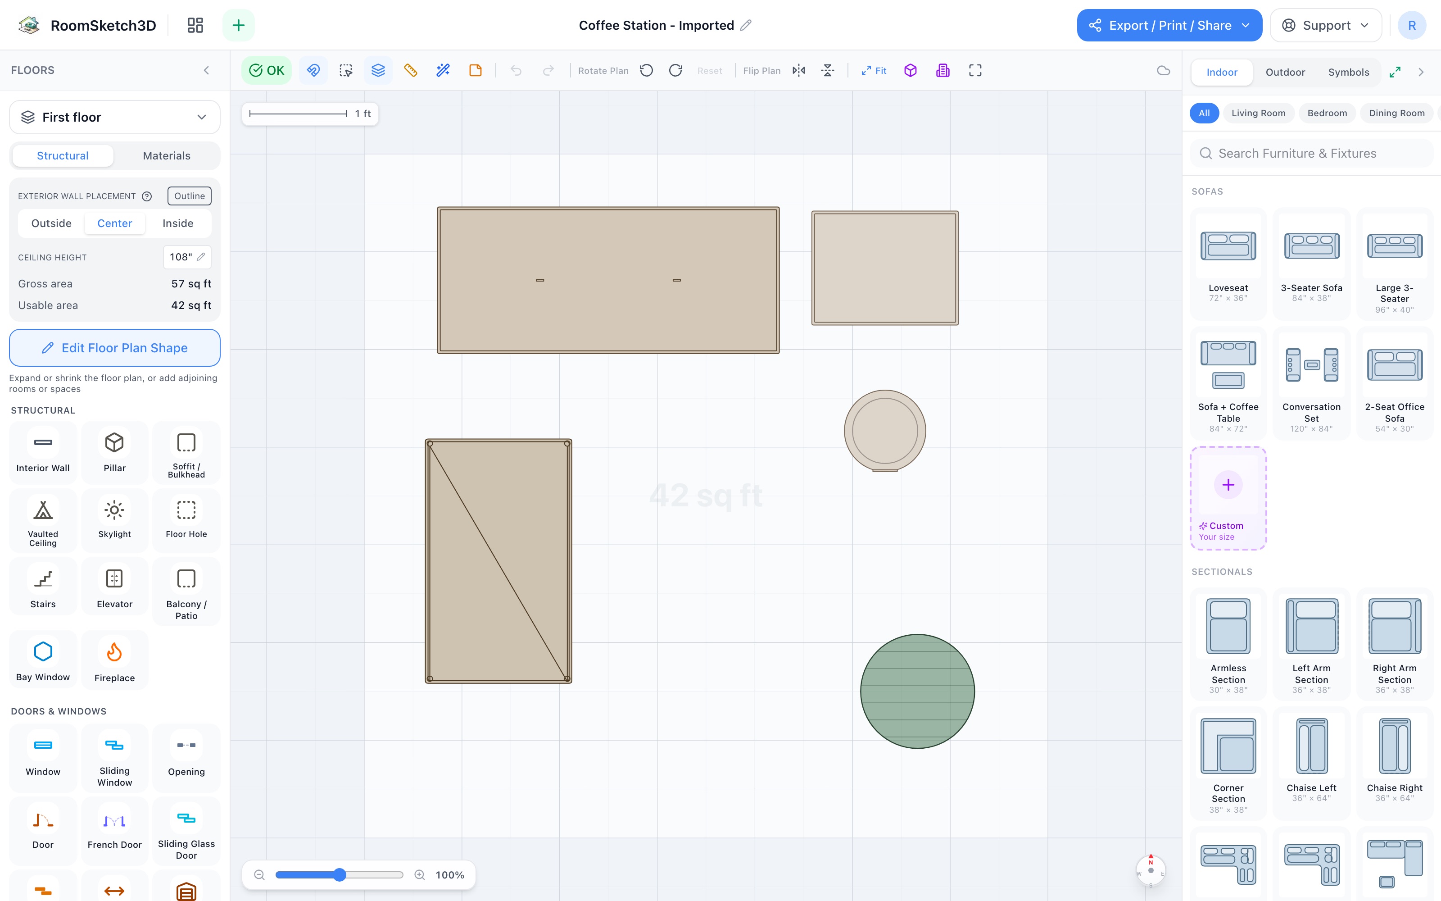
Task: Add a French Door element
Action: click(114, 830)
